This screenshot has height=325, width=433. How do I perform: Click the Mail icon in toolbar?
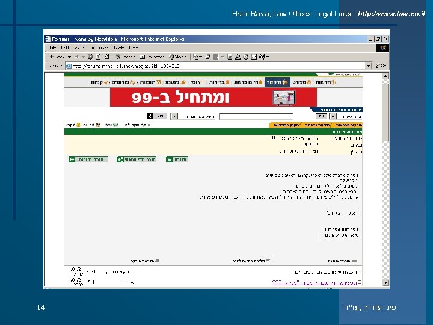tap(196, 57)
